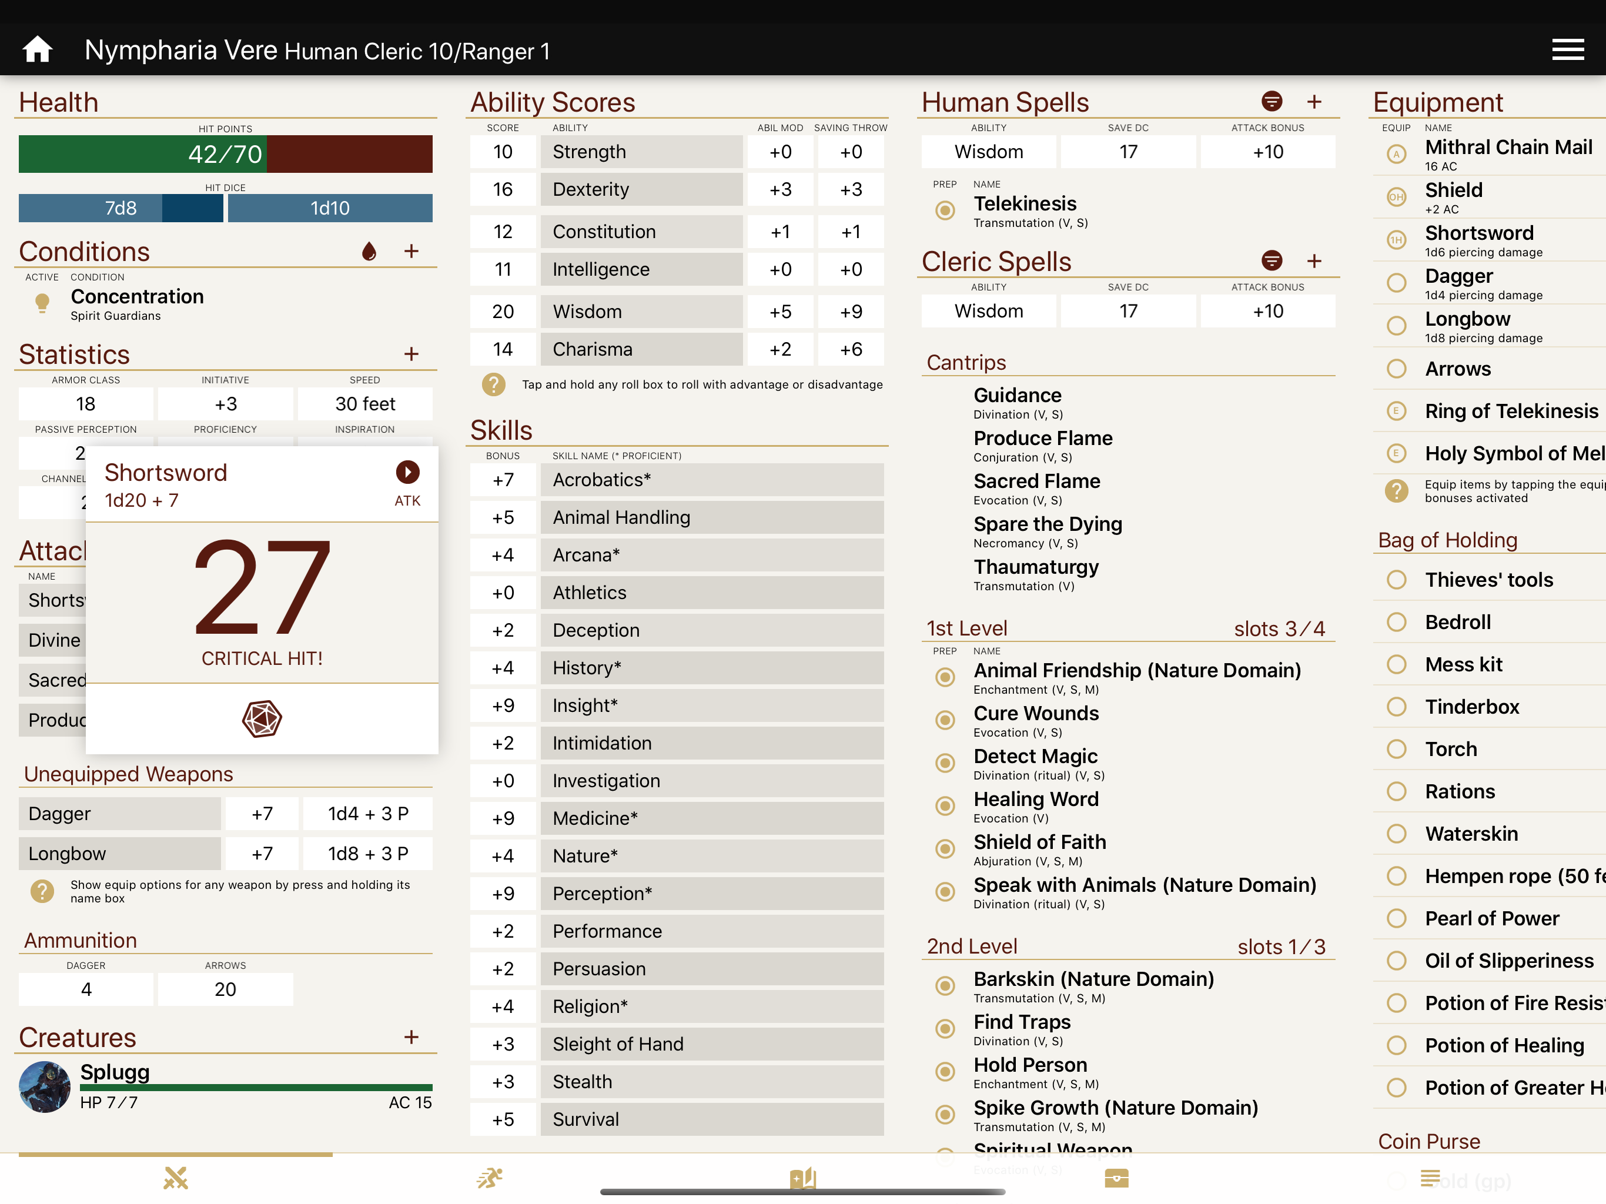The image size is (1606, 1204).
Task: Toggle the prepared marker for Barkskin
Action: point(945,986)
